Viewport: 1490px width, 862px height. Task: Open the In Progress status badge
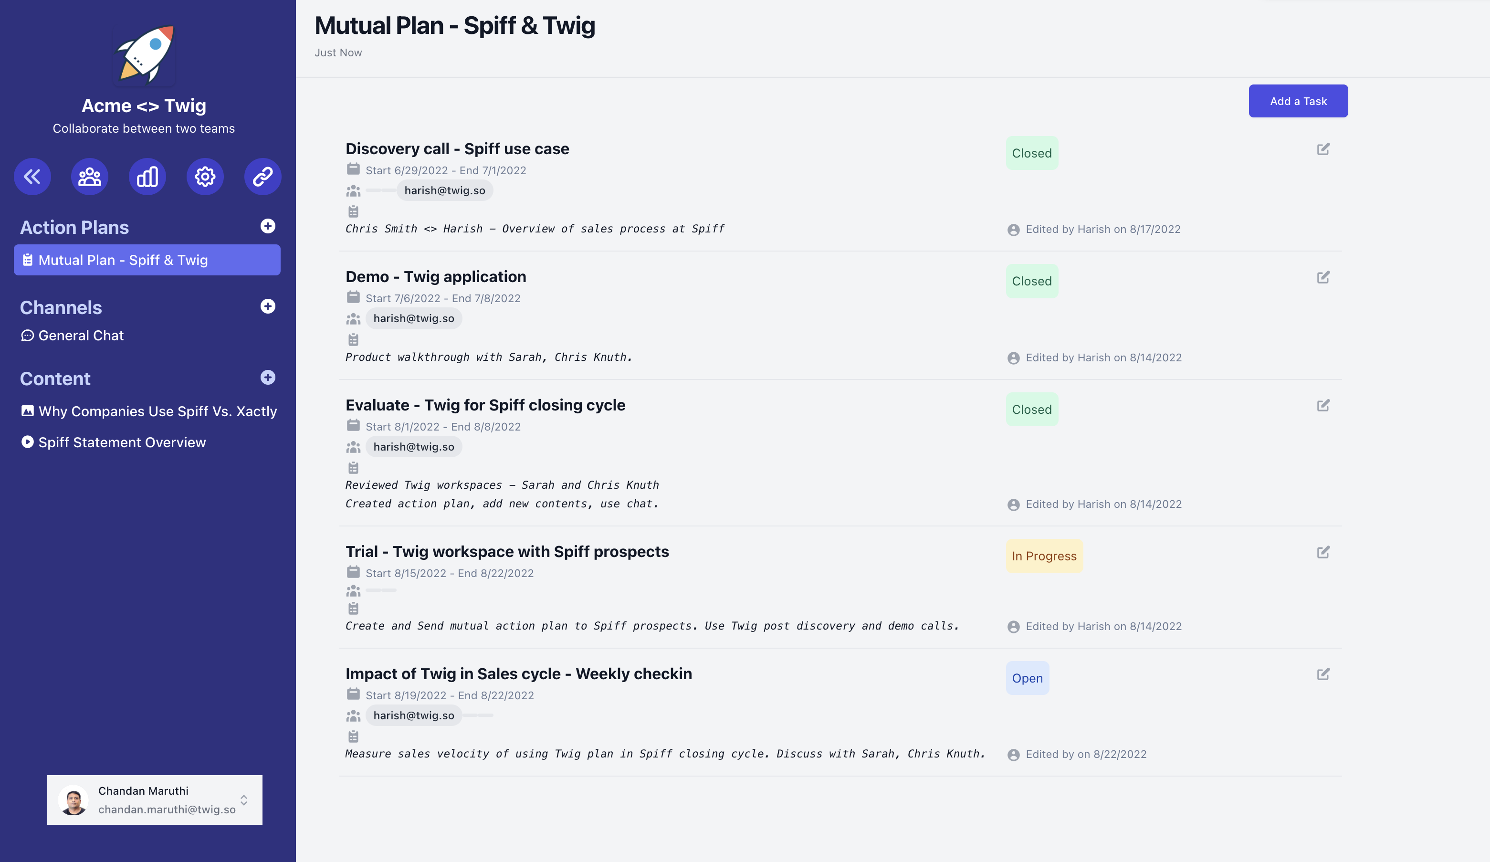pyautogui.click(x=1044, y=556)
